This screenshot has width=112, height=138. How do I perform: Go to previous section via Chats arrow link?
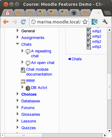(75, 59)
